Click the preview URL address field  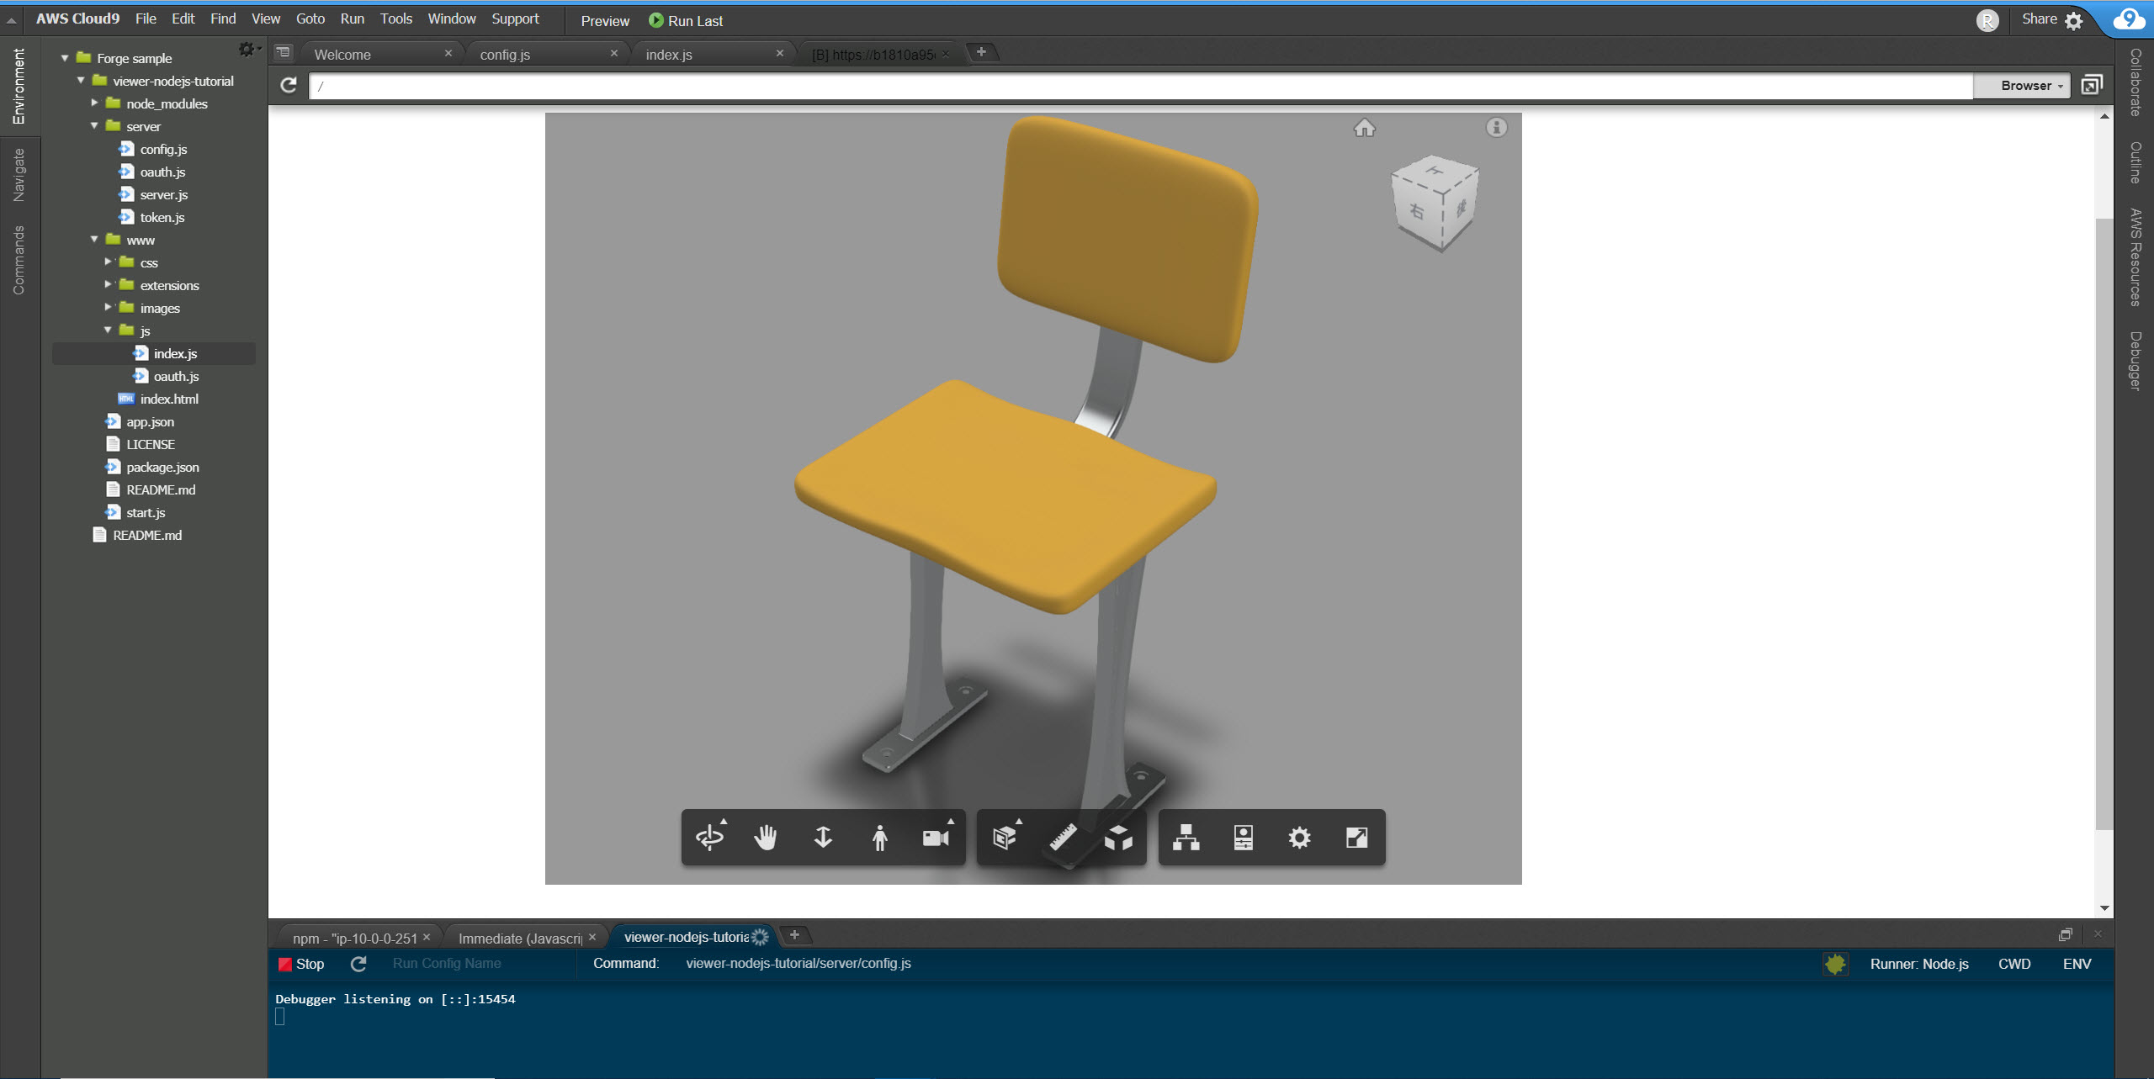click(1141, 86)
